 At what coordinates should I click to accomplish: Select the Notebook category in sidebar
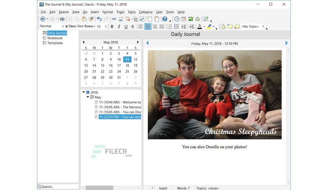pos(55,38)
